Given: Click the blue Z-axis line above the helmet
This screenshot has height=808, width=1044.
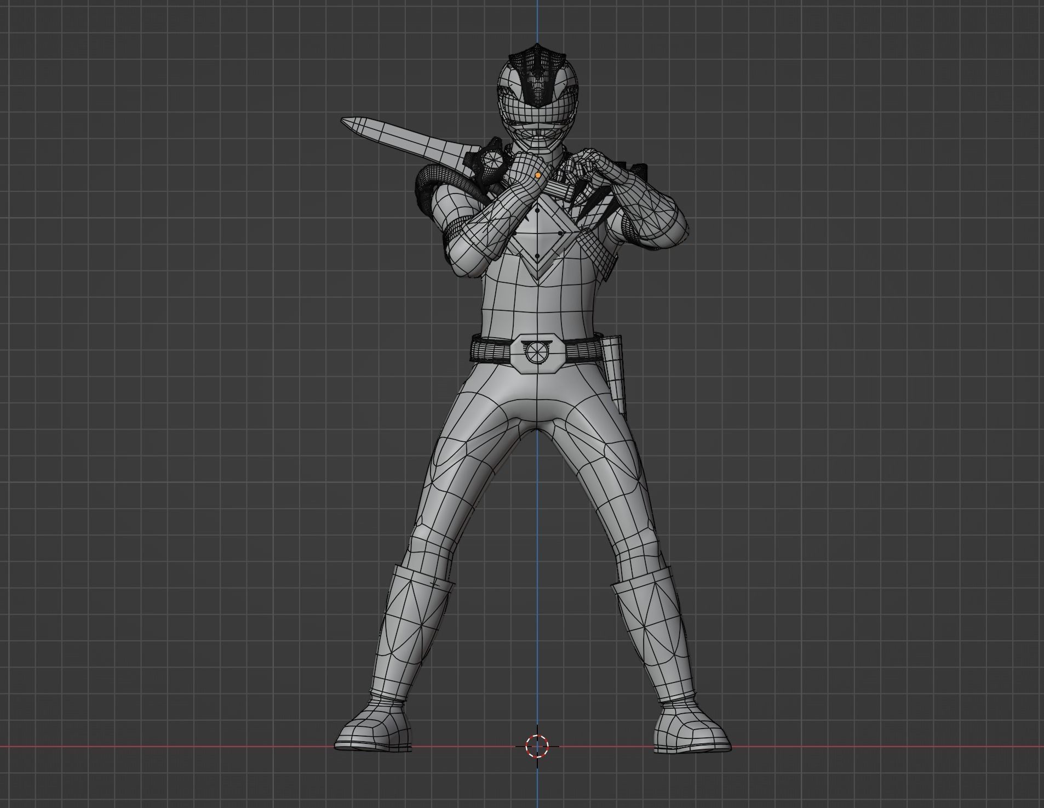Looking at the screenshot, I should pyautogui.click(x=537, y=22).
